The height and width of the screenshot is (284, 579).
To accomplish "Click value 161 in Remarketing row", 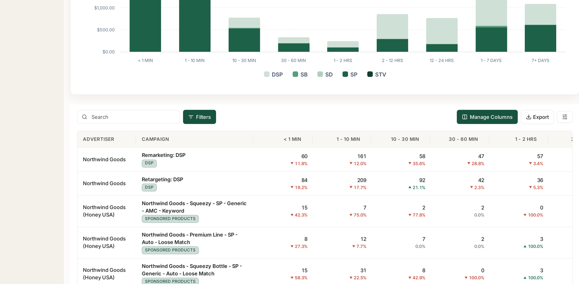I will pos(362,156).
